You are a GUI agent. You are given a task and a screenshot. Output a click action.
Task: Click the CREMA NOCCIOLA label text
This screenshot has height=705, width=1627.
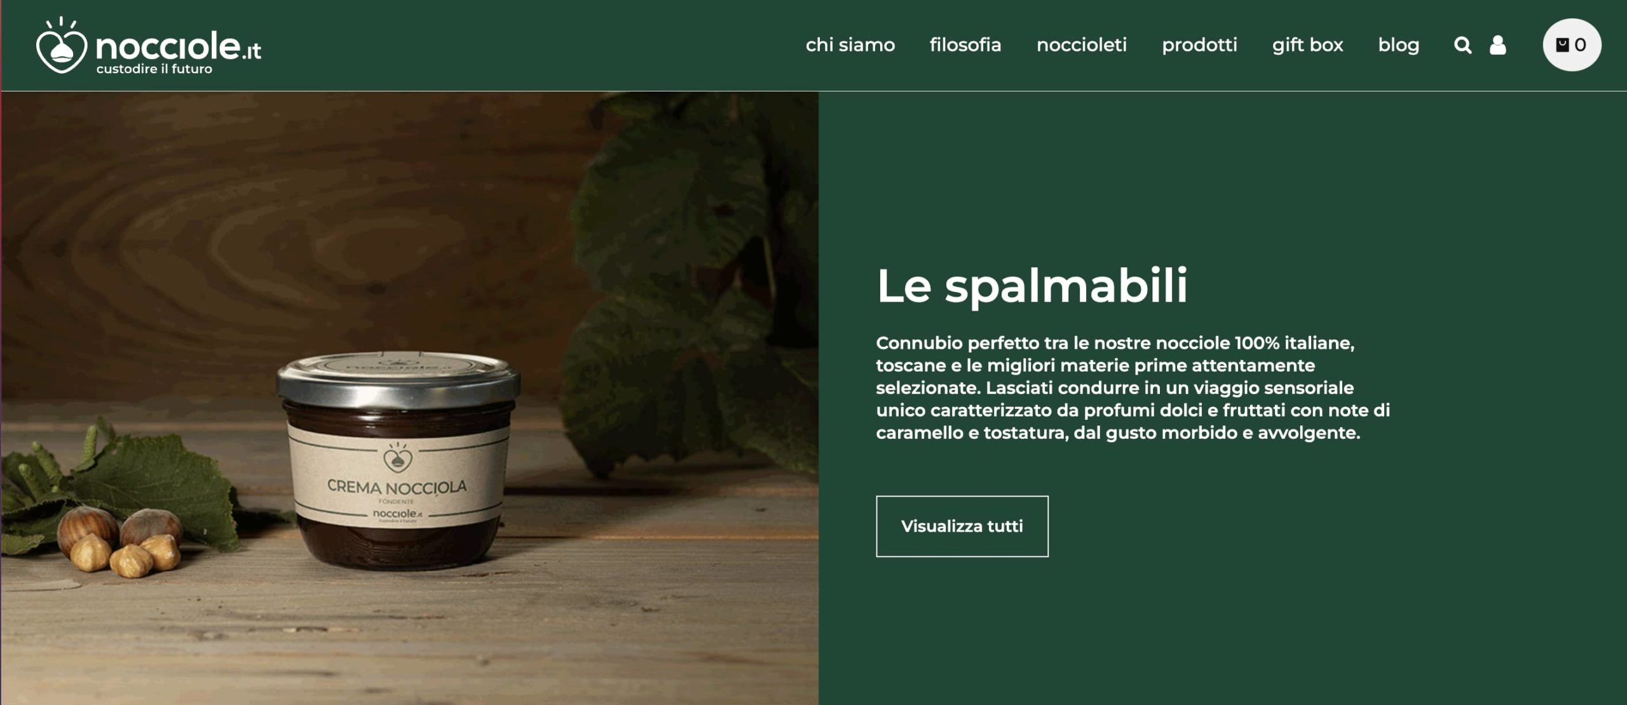tap(397, 487)
